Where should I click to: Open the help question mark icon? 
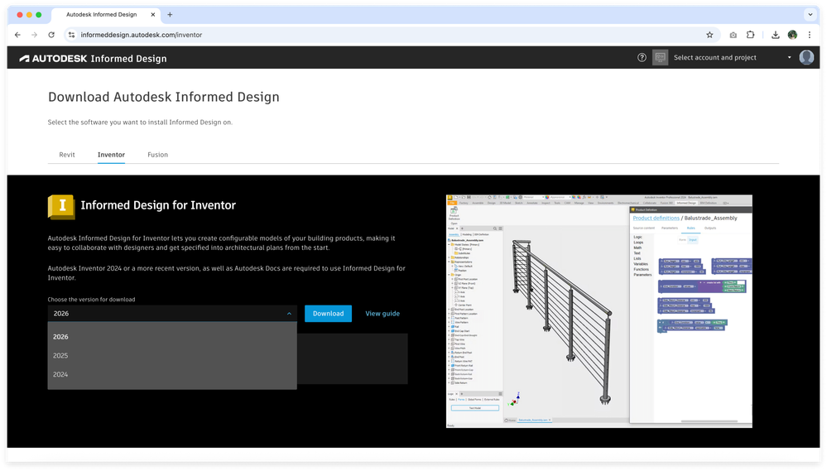pos(642,57)
